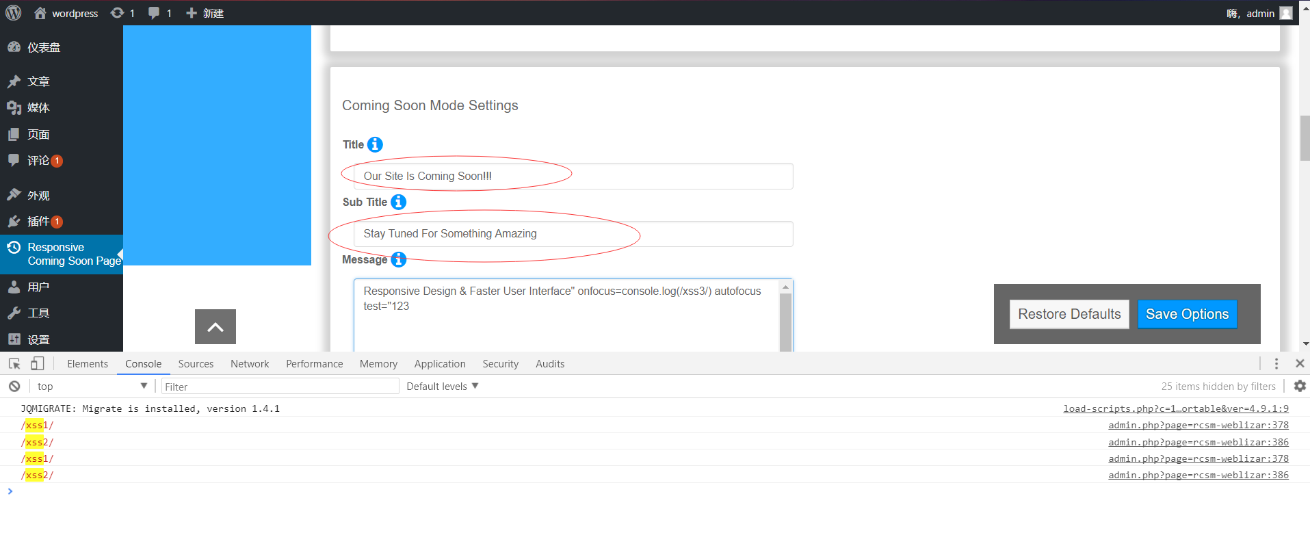
Task: Switch to the Elements tab
Action: 88,364
